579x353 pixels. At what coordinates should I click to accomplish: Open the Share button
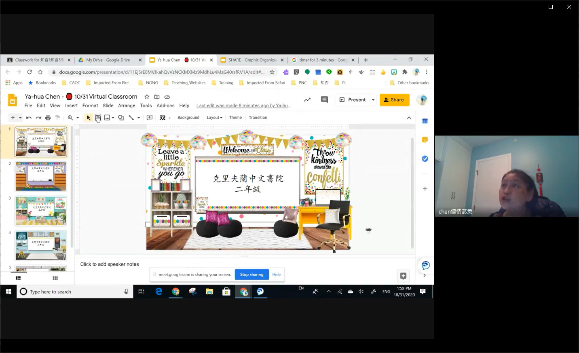(394, 99)
